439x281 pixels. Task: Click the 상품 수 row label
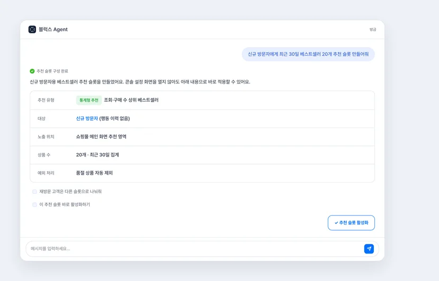[x=44, y=155]
